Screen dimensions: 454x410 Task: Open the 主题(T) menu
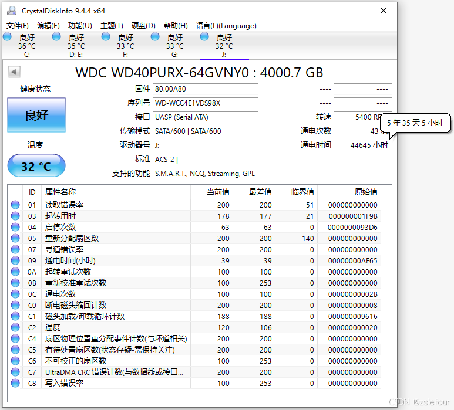(112, 26)
